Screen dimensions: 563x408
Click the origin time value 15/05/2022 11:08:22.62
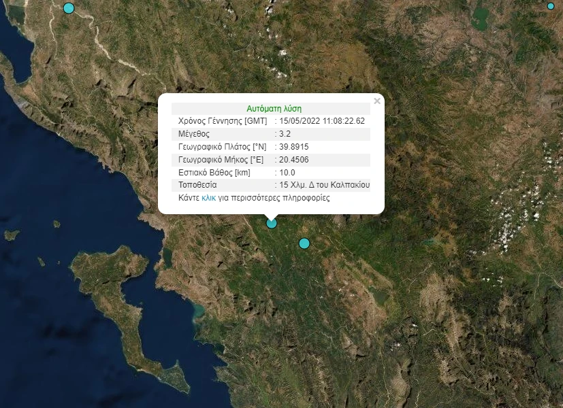coord(322,121)
